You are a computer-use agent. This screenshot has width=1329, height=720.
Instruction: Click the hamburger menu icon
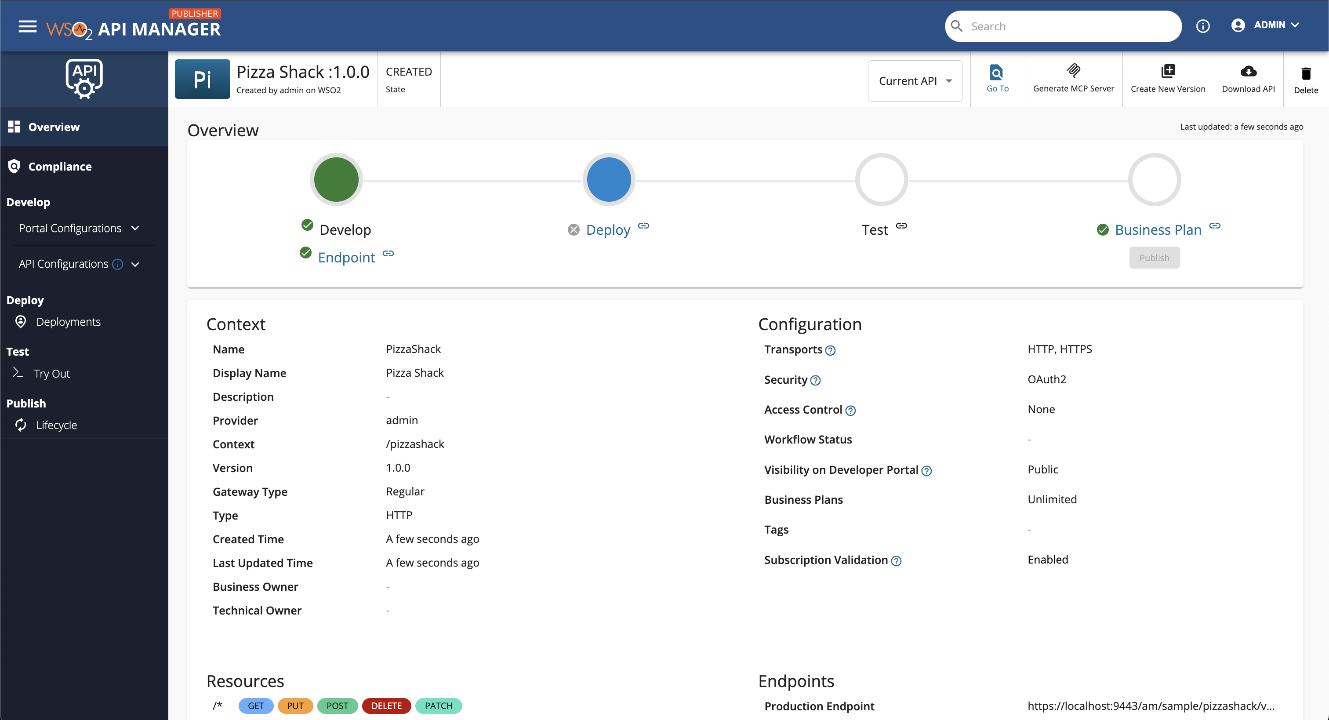pos(27,26)
